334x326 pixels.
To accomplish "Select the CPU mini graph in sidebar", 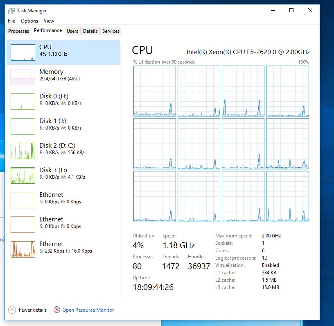I will coord(23,52).
